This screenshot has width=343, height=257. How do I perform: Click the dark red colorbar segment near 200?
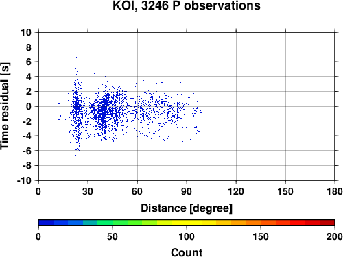(x=327, y=222)
